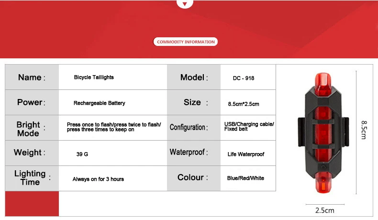
Task: Select the 'Bicycle Taillights' value
Action: pyautogui.click(x=94, y=77)
